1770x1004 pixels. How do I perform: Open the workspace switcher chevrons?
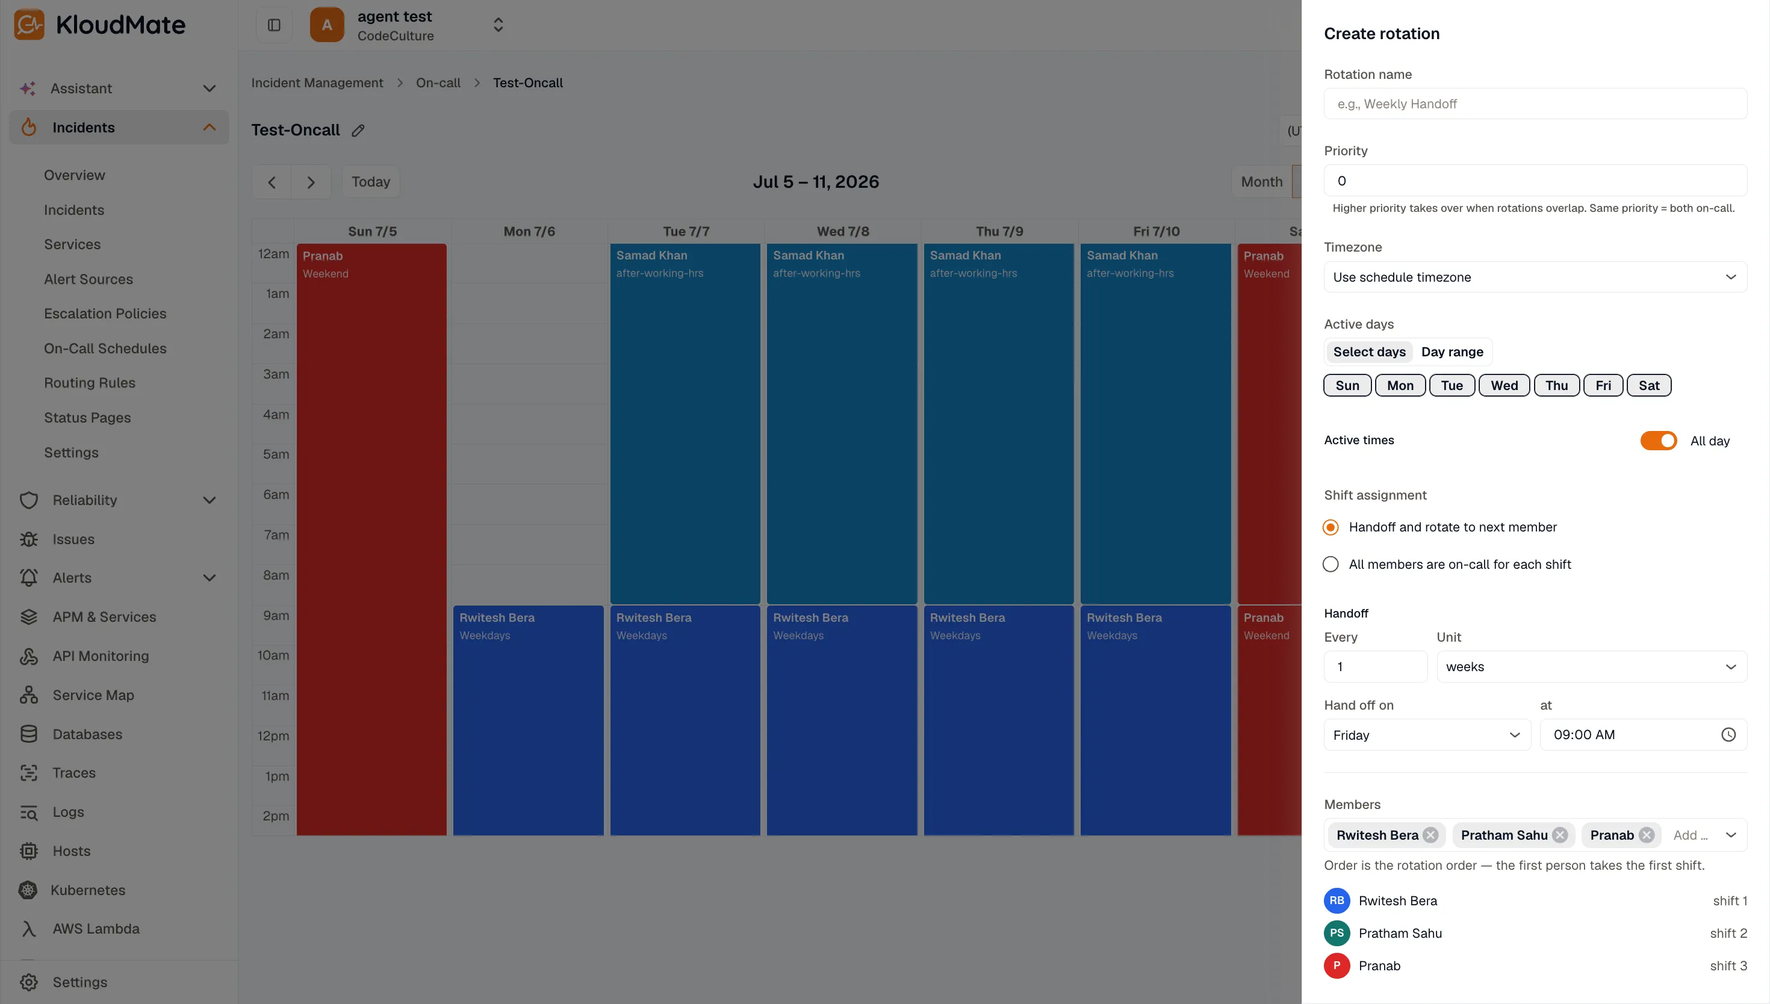(x=498, y=25)
